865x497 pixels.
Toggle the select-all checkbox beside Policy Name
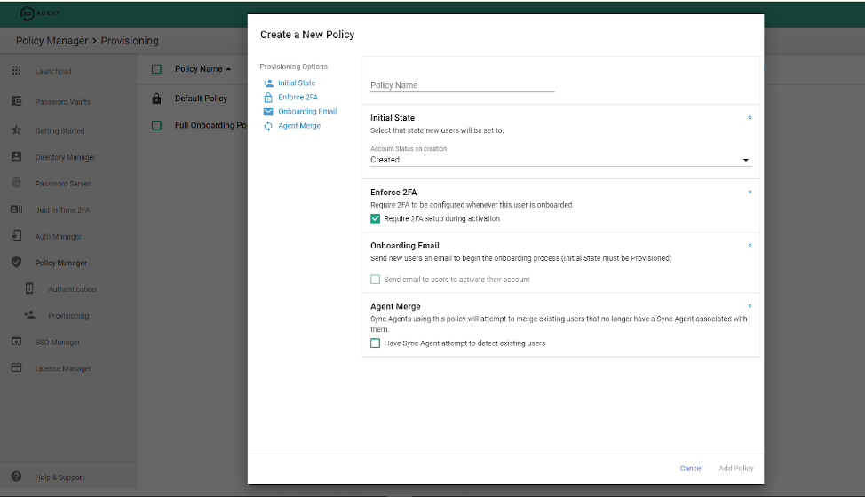[x=156, y=69]
